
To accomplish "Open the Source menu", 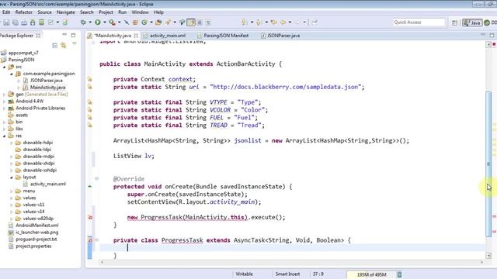I will [44, 12].
